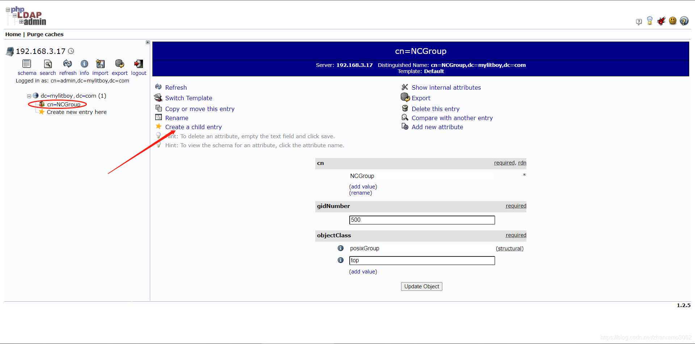Click the smiley donate icon in top bar
Viewport: 695px width, 344px height.
tap(673, 21)
